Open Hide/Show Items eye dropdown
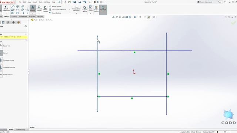 click(x=140, y=17)
